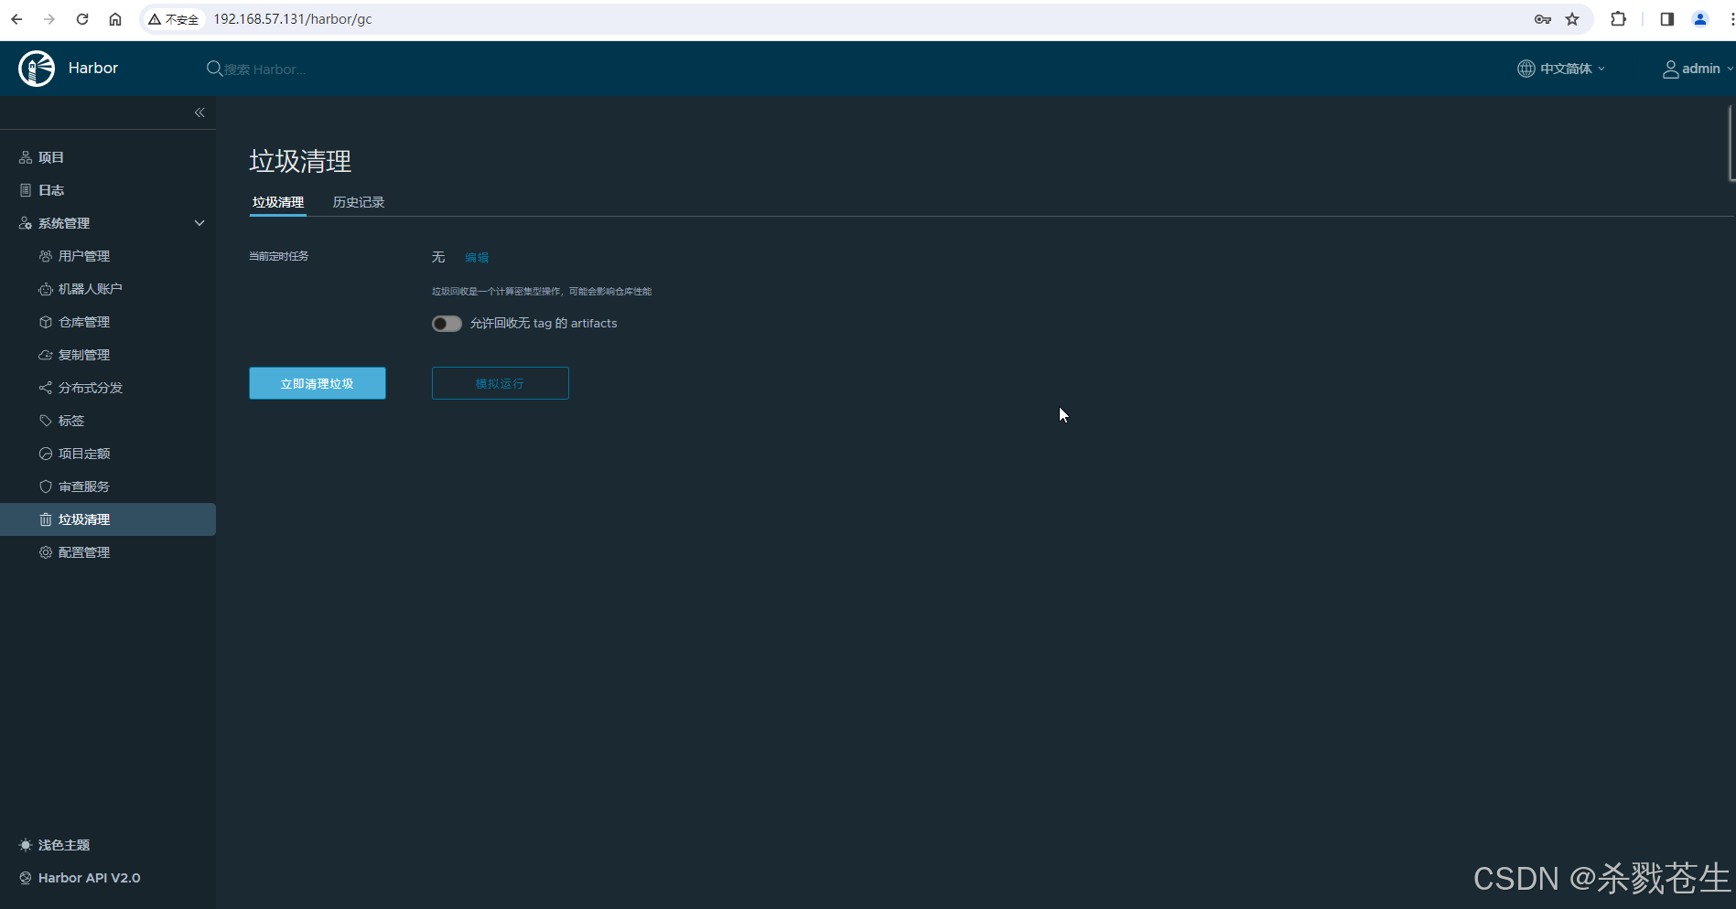Open browser profile avatar
The width and height of the screenshot is (1736, 909).
pos(1700,19)
